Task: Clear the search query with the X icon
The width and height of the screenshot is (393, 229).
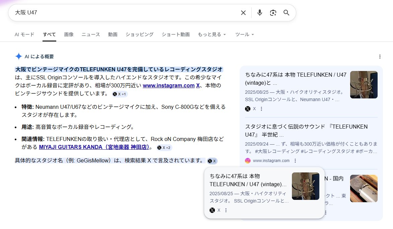Action: click(243, 13)
